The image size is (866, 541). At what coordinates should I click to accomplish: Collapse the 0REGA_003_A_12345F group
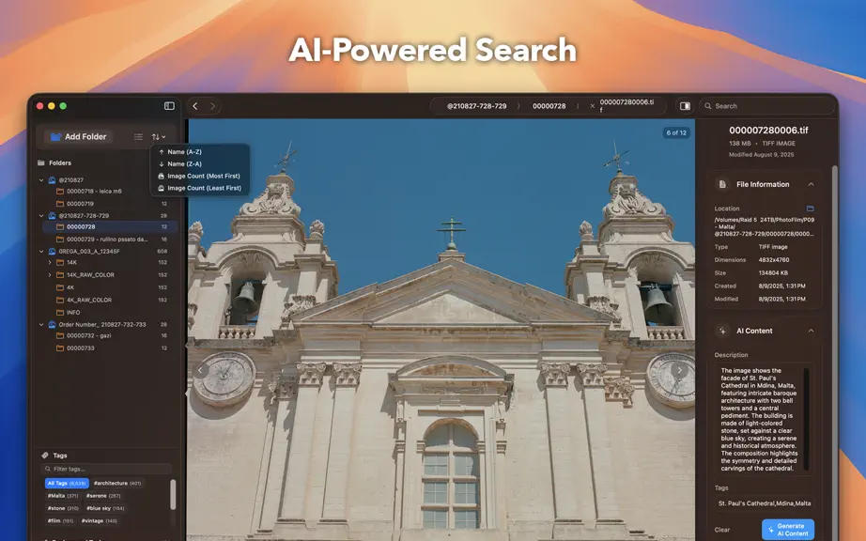41,251
